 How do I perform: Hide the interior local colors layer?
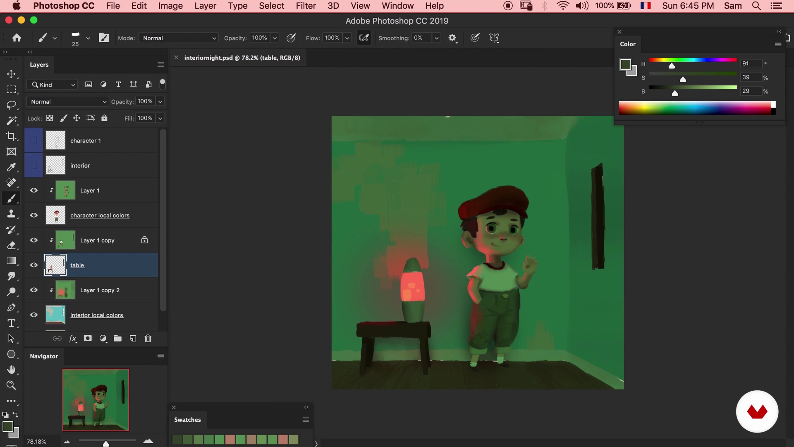pos(34,315)
